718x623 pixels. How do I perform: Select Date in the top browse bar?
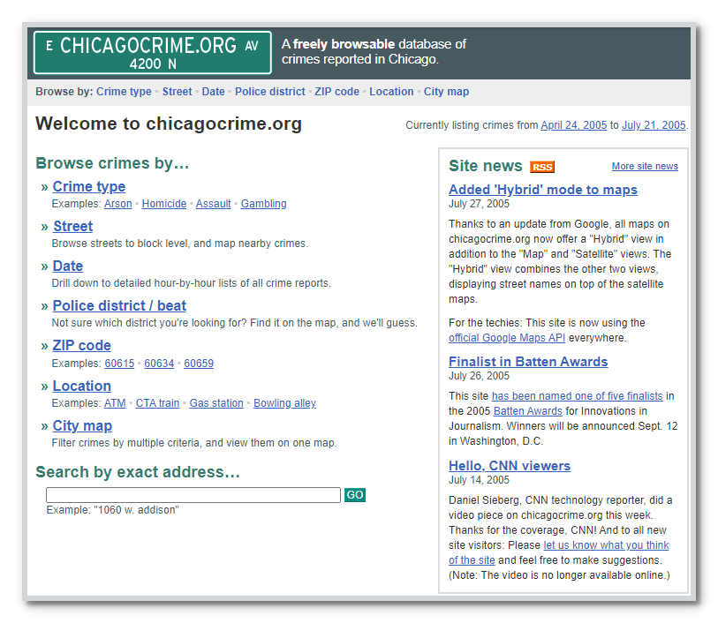point(214,92)
